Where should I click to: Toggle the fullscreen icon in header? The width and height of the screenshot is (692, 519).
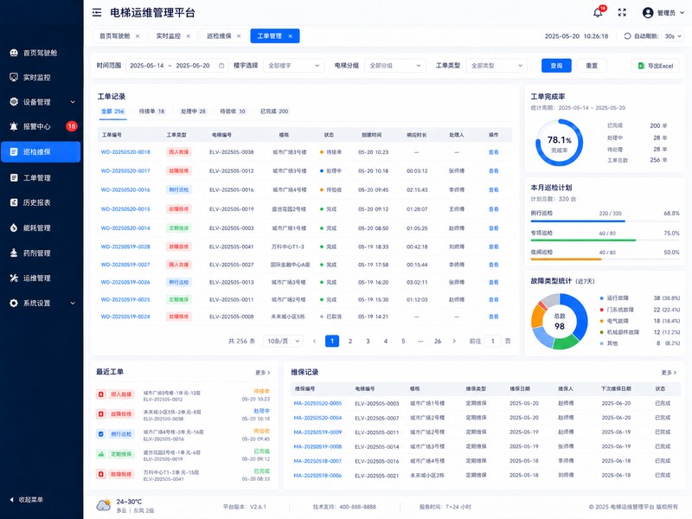coord(622,12)
